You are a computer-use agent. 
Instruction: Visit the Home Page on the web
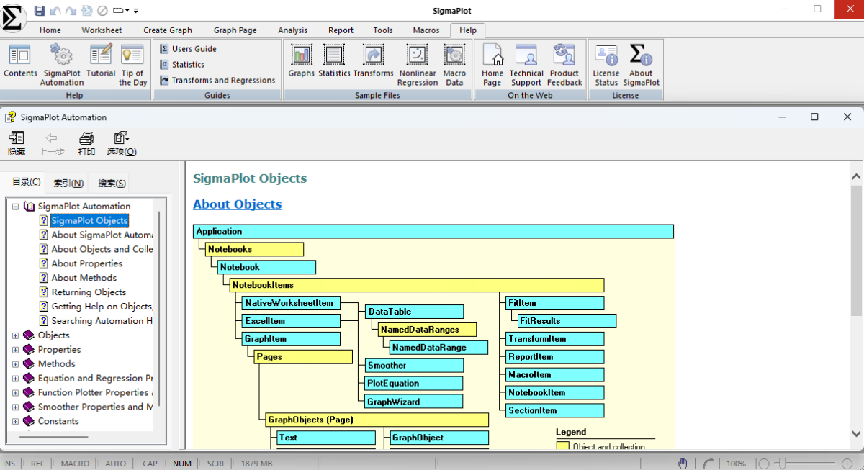(492, 65)
